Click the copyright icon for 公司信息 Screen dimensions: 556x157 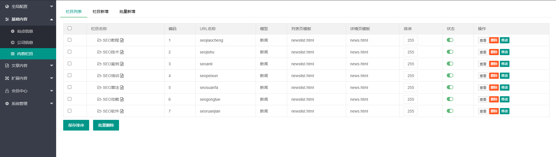13,42
